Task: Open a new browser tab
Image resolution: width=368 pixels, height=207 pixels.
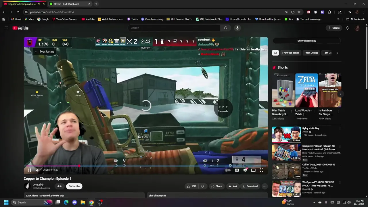Action: (x=96, y=4)
